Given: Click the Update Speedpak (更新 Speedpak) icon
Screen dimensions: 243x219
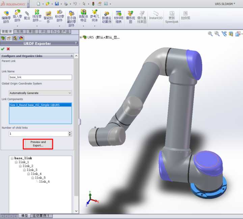Looking at the screenshot, I should click(172, 17).
